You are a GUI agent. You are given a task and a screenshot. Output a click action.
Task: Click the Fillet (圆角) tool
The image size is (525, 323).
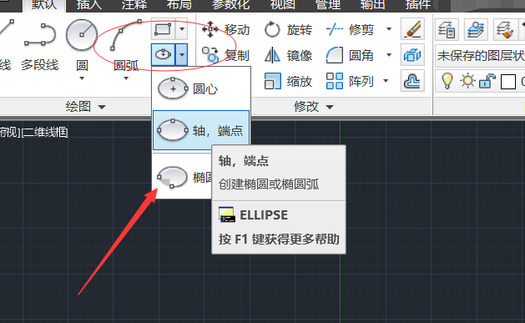coord(351,55)
